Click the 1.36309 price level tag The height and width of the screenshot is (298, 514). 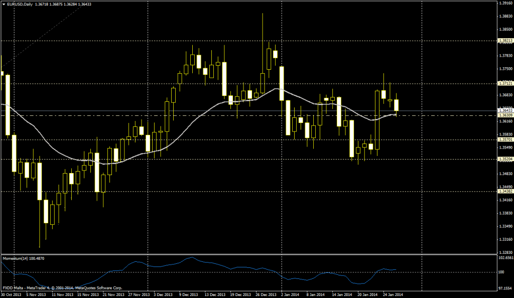click(x=505, y=115)
